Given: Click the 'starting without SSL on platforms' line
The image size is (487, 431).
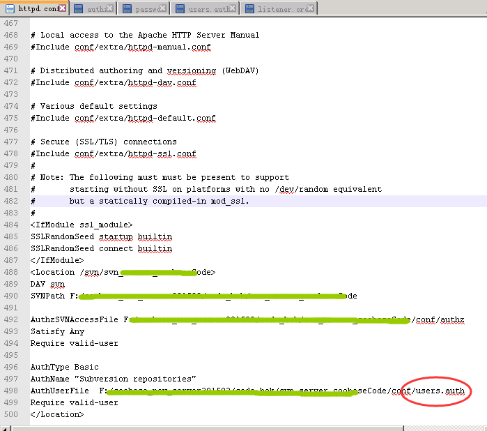Looking at the screenshot, I should 206,189.
